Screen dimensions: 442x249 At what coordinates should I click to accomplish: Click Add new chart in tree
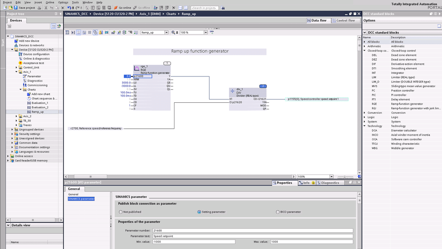point(41,94)
